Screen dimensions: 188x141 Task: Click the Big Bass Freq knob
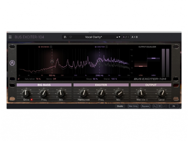coord(44,93)
